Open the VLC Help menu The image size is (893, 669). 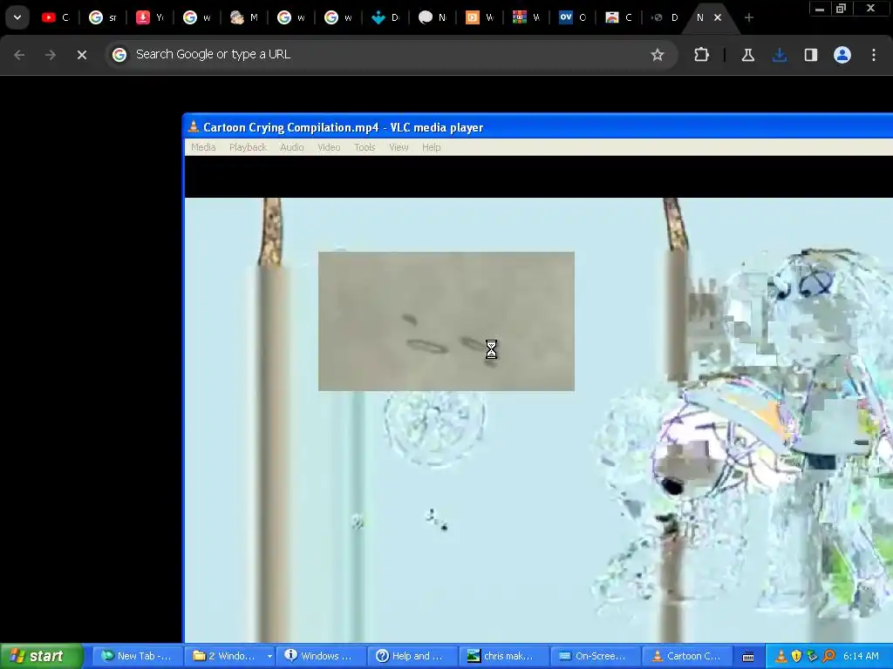coord(431,147)
